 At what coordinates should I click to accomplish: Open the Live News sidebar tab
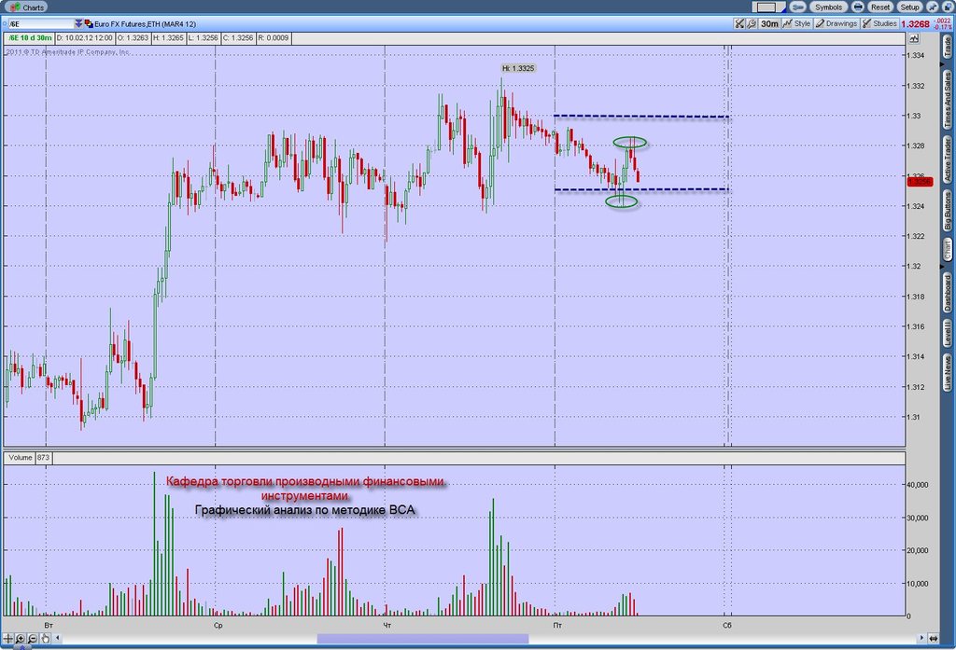(x=948, y=373)
